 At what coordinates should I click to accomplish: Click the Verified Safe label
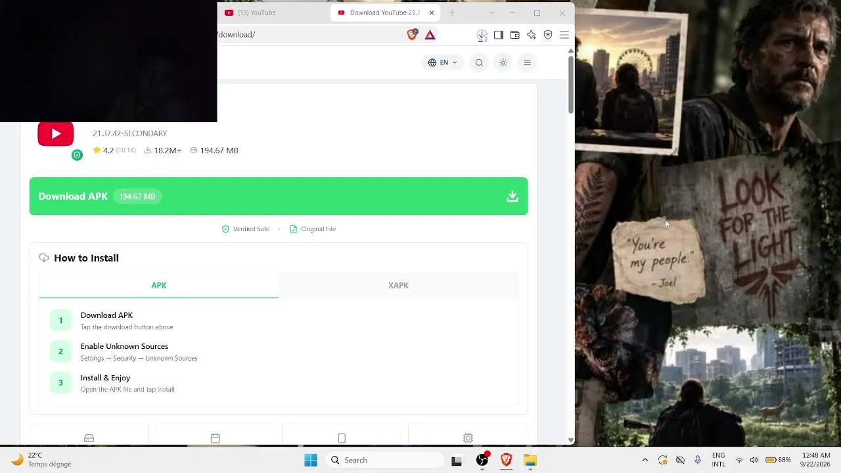[x=245, y=229]
